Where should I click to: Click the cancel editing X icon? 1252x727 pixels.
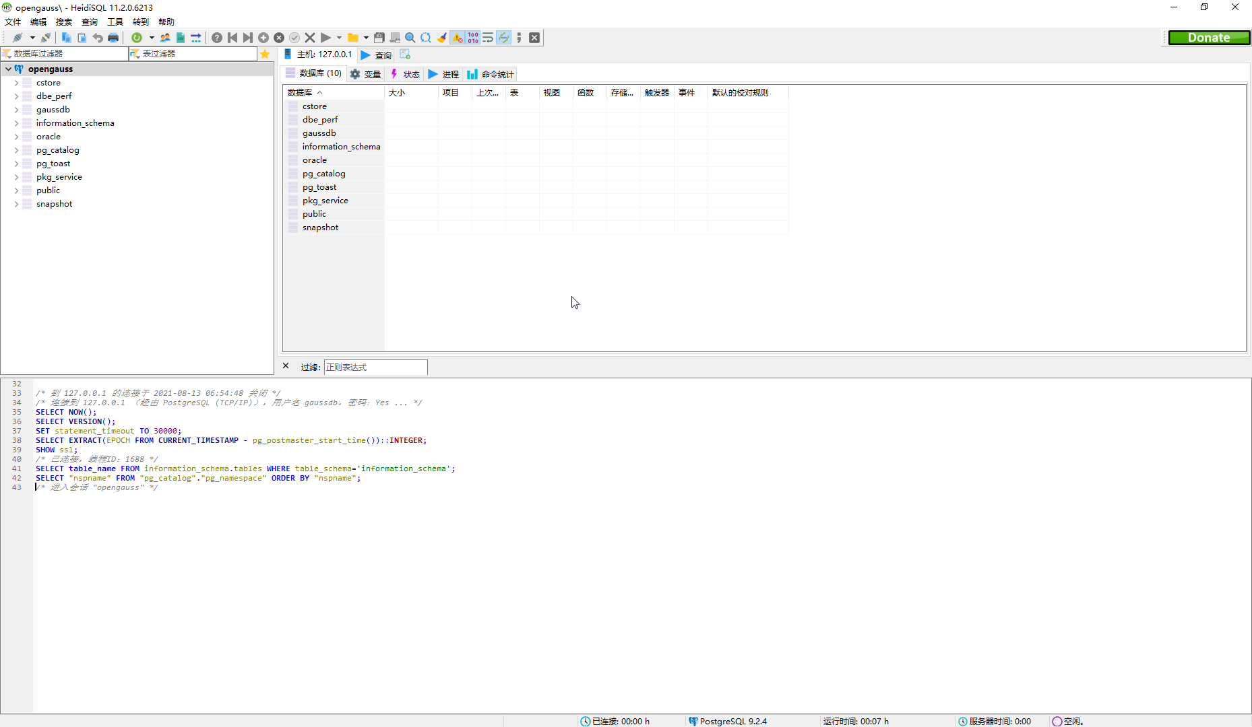coord(310,38)
